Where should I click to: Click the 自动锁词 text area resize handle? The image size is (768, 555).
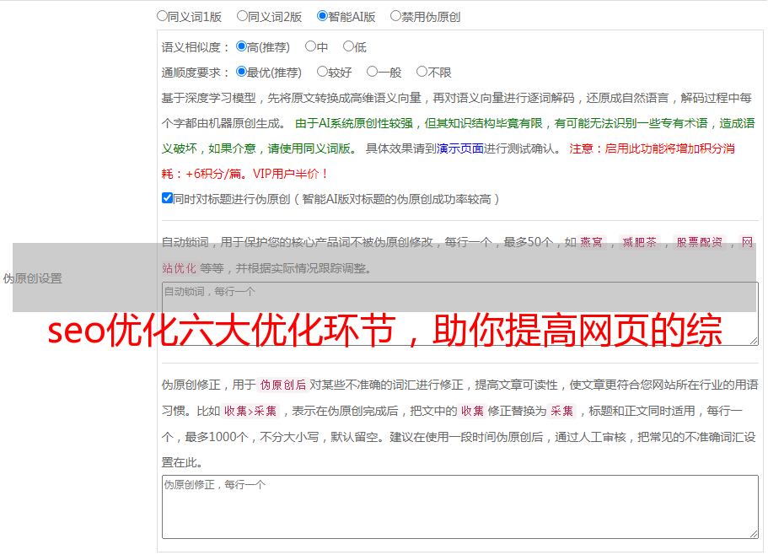tap(753, 340)
